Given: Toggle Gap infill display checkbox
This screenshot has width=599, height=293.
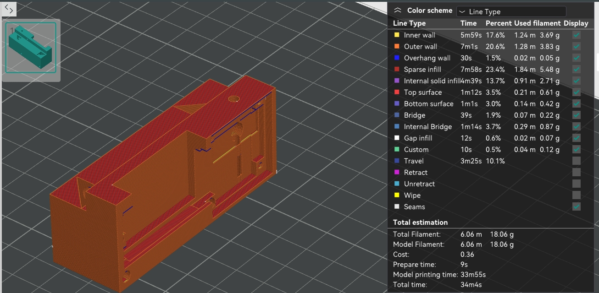Looking at the screenshot, I should coord(577,138).
